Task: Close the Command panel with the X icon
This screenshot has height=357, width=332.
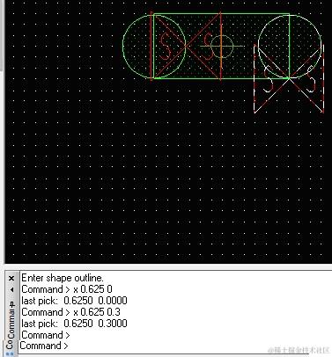Action: (11, 279)
